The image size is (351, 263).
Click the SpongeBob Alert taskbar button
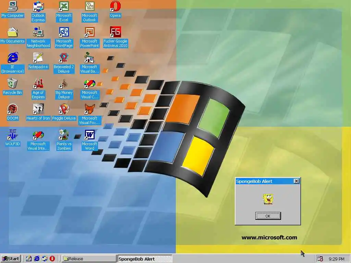pyautogui.click(x=145, y=259)
